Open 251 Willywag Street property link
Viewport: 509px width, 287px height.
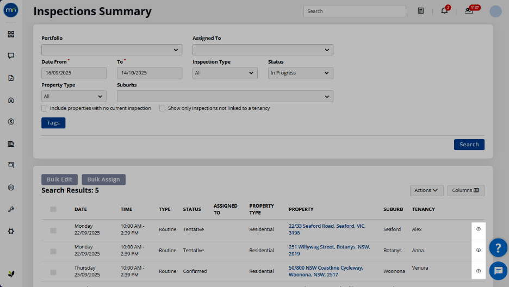[x=329, y=250]
